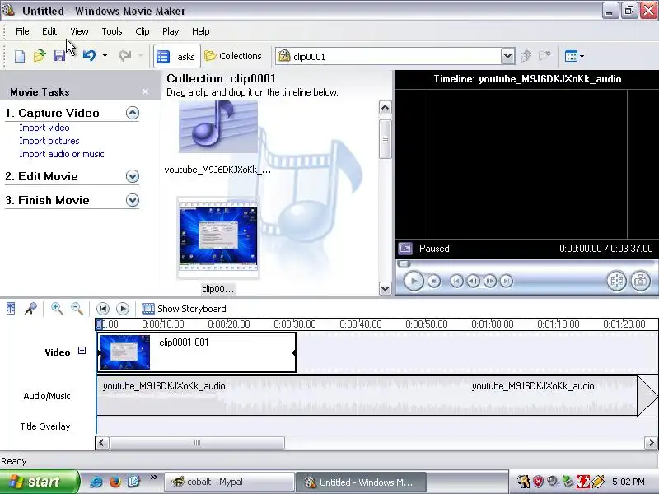Collapse the Capture Video section
Image resolution: width=659 pixels, height=494 pixels.
tap(133, 113)
